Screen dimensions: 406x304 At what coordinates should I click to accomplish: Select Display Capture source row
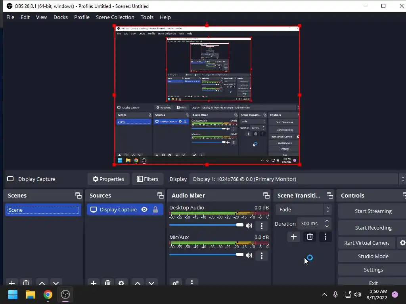coord(125,209)
